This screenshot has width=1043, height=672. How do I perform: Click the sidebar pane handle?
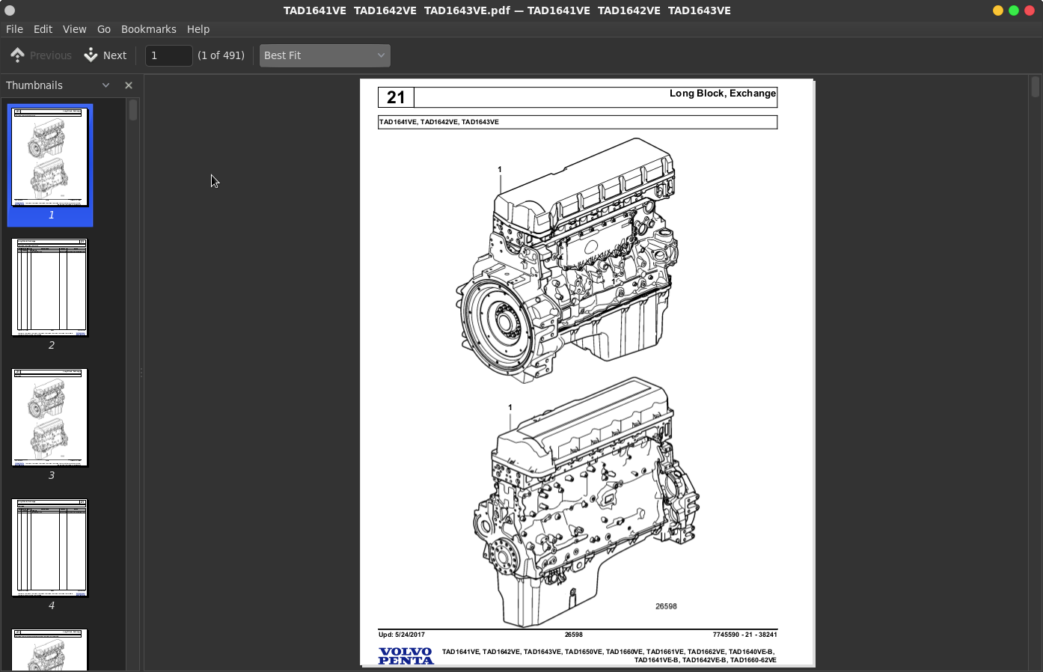pyautogui.click(x=141, y=373)
